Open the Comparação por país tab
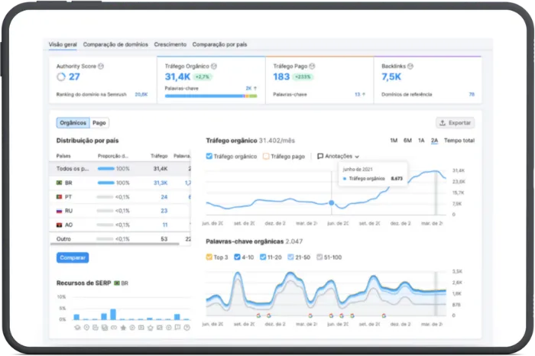Screen dimensions: 535x356 coord(220,44)
